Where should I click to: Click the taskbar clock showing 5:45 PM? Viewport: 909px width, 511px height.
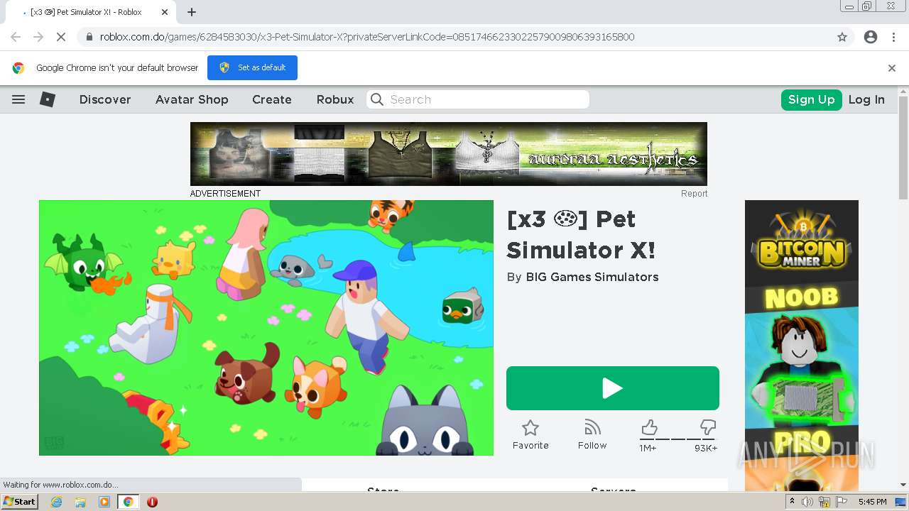pyautogui.click(x=872, y=502)
